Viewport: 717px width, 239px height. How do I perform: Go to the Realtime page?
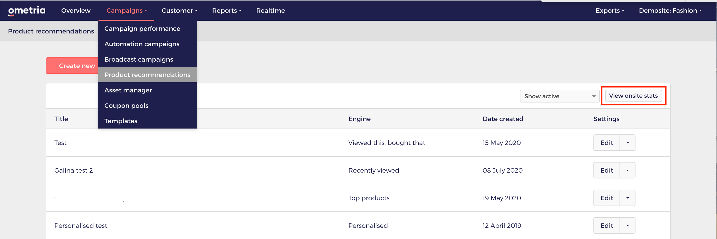click(x=270, y=11)
